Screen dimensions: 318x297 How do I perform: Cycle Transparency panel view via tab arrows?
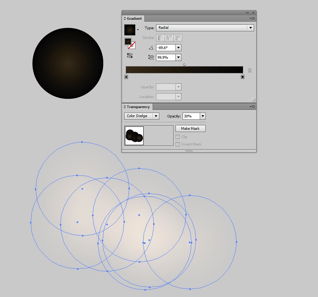click(125, 107)
